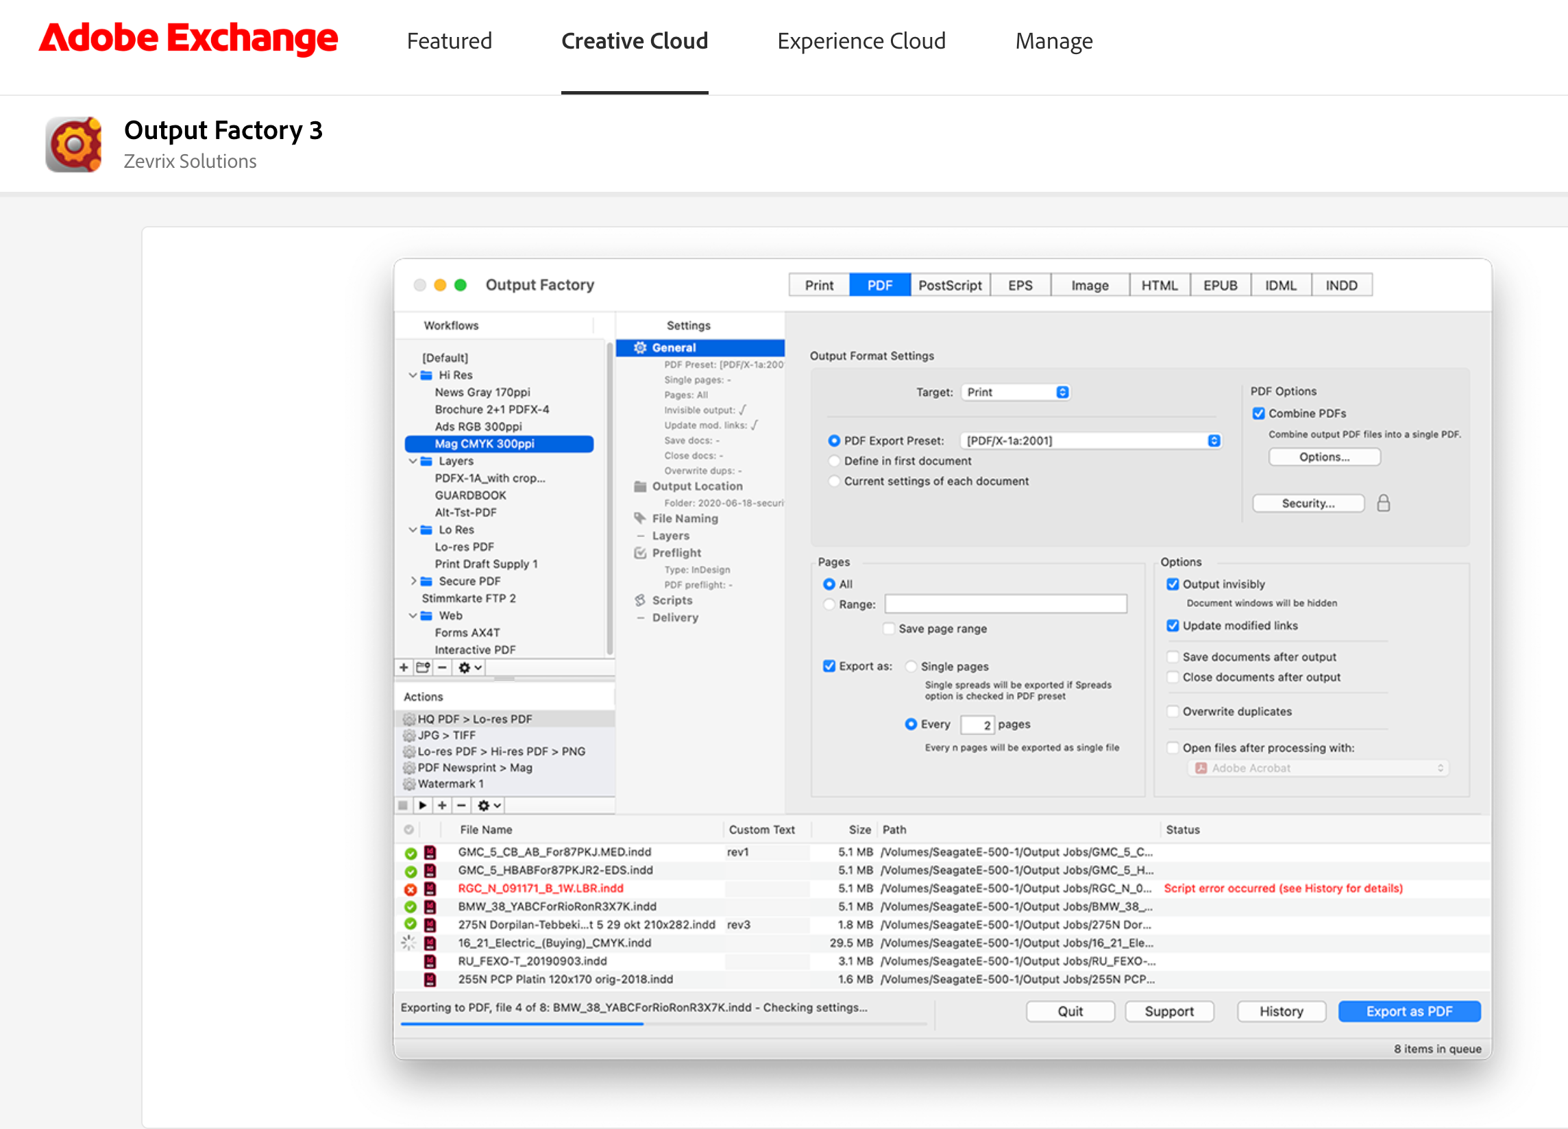Click the status column header checkmark icon
Image resolution: width=1568 pixels, height=1129 pixels.
[x=409, y=830]
